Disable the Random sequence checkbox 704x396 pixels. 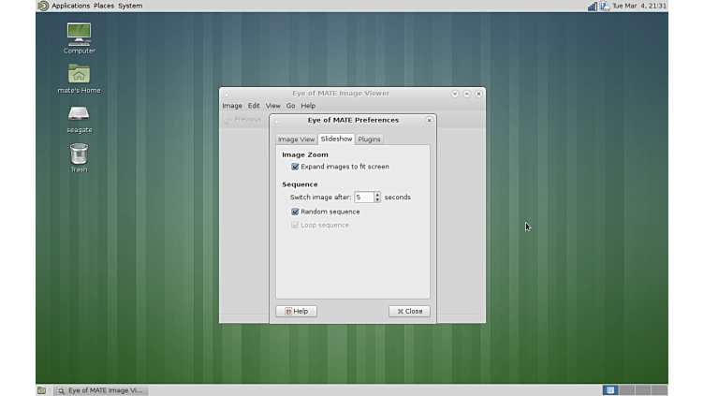pos(295,212)
